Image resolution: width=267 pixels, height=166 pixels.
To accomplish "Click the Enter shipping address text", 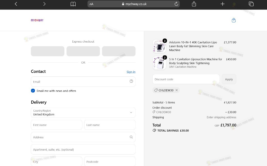I will 221,117.
